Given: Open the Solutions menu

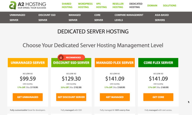Looking at the screenshot, I should click(x=170, y=5).
